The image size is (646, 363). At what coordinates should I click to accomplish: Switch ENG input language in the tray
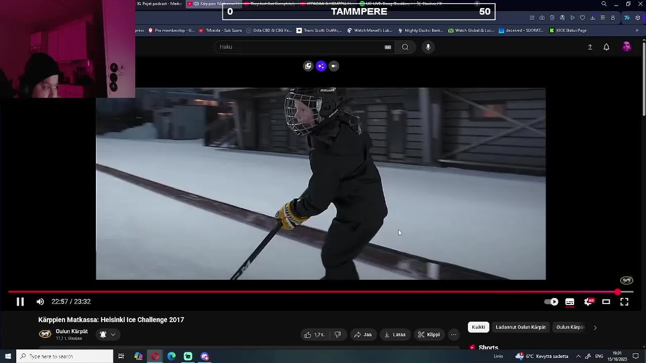click(599, 356)
